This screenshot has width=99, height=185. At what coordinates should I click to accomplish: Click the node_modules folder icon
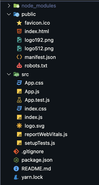click(16, 6)
